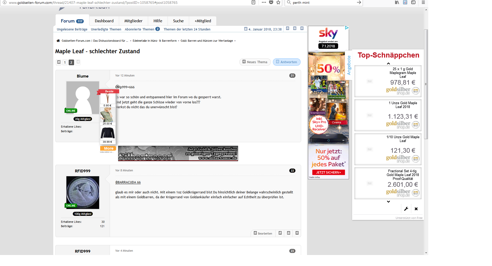Click the orange More button under the ads
Image resolution: width=492 pixels, height=266 pixels.
[108, 148]
